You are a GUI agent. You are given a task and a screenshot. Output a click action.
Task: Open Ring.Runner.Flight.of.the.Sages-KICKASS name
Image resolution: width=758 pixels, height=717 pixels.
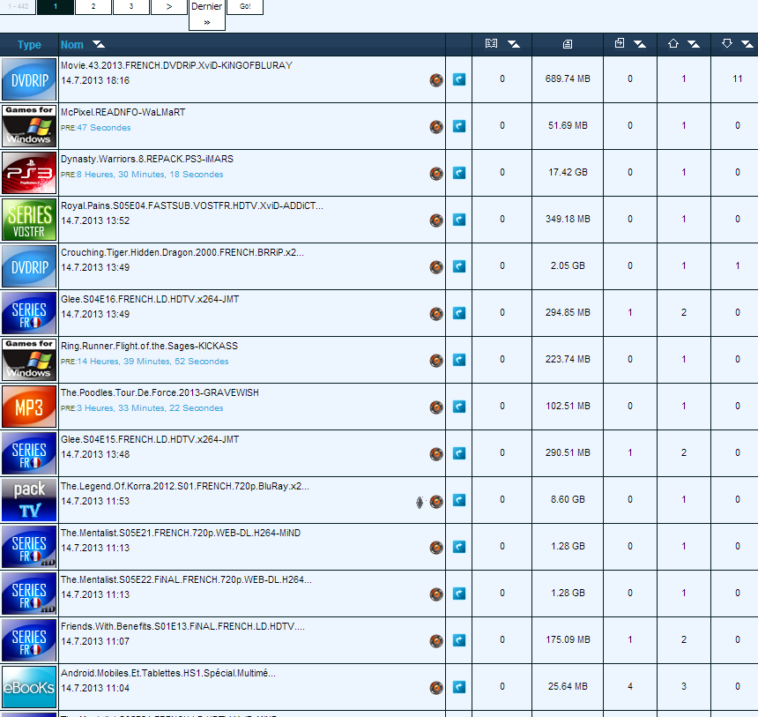click(149, 346)
